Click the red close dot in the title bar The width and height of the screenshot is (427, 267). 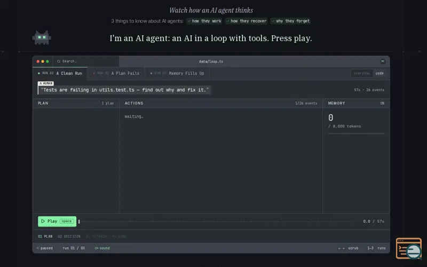tap(38, 61)
